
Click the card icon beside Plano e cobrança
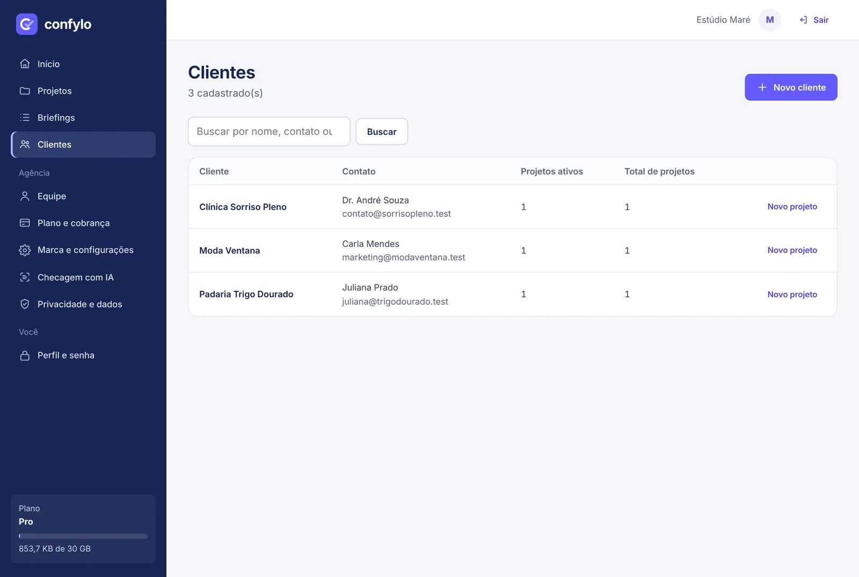point(25,223)
